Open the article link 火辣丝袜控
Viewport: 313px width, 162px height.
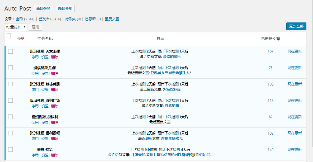coord(172,89)
